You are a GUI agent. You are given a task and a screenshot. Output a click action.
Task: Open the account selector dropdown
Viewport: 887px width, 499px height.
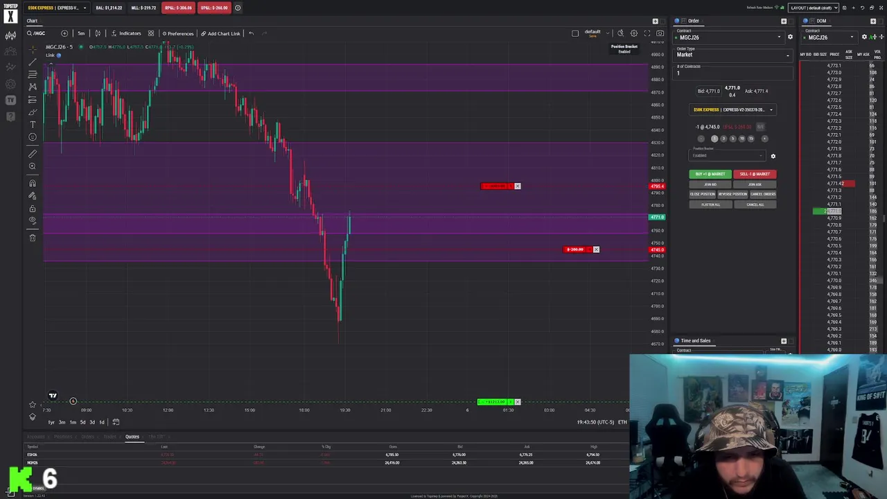click(x=58, y=8)
